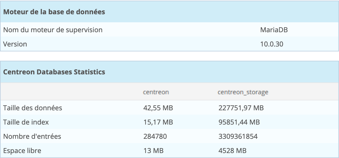Select the 3309361854 entries value
Screen dimensions: 339x158
(x=238, y=136)
